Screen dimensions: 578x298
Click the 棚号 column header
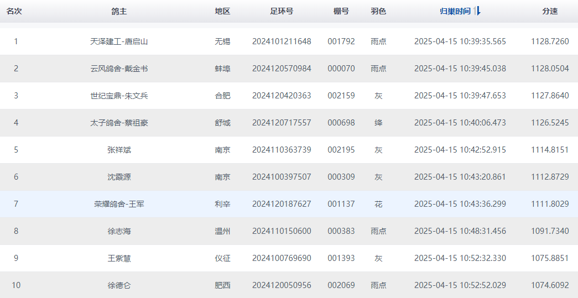[x=341, y=11]
